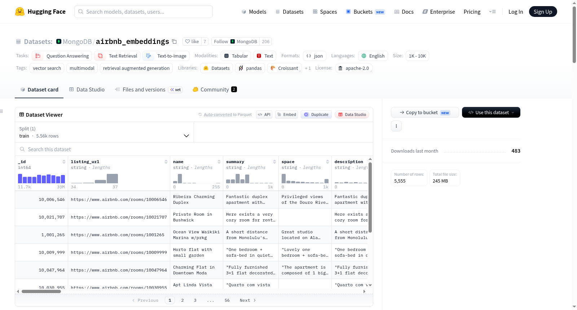Go to page 2 of results
The image size is (577, 310).
tap(182, 300)
